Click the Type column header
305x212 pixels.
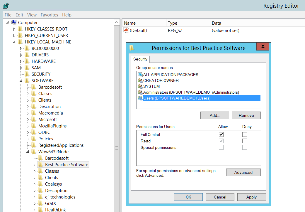tap(188, 23)
